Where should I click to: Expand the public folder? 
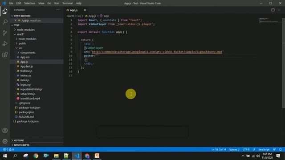pos(22,44)
